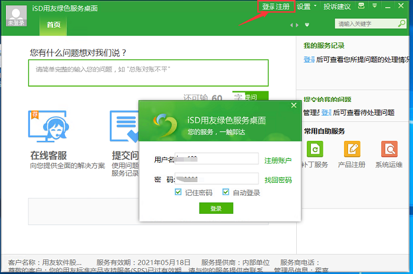This screenshot has width=413, height=274.
Task: Click 登录 link under 提交给我的问题
Action: [326, 113]
